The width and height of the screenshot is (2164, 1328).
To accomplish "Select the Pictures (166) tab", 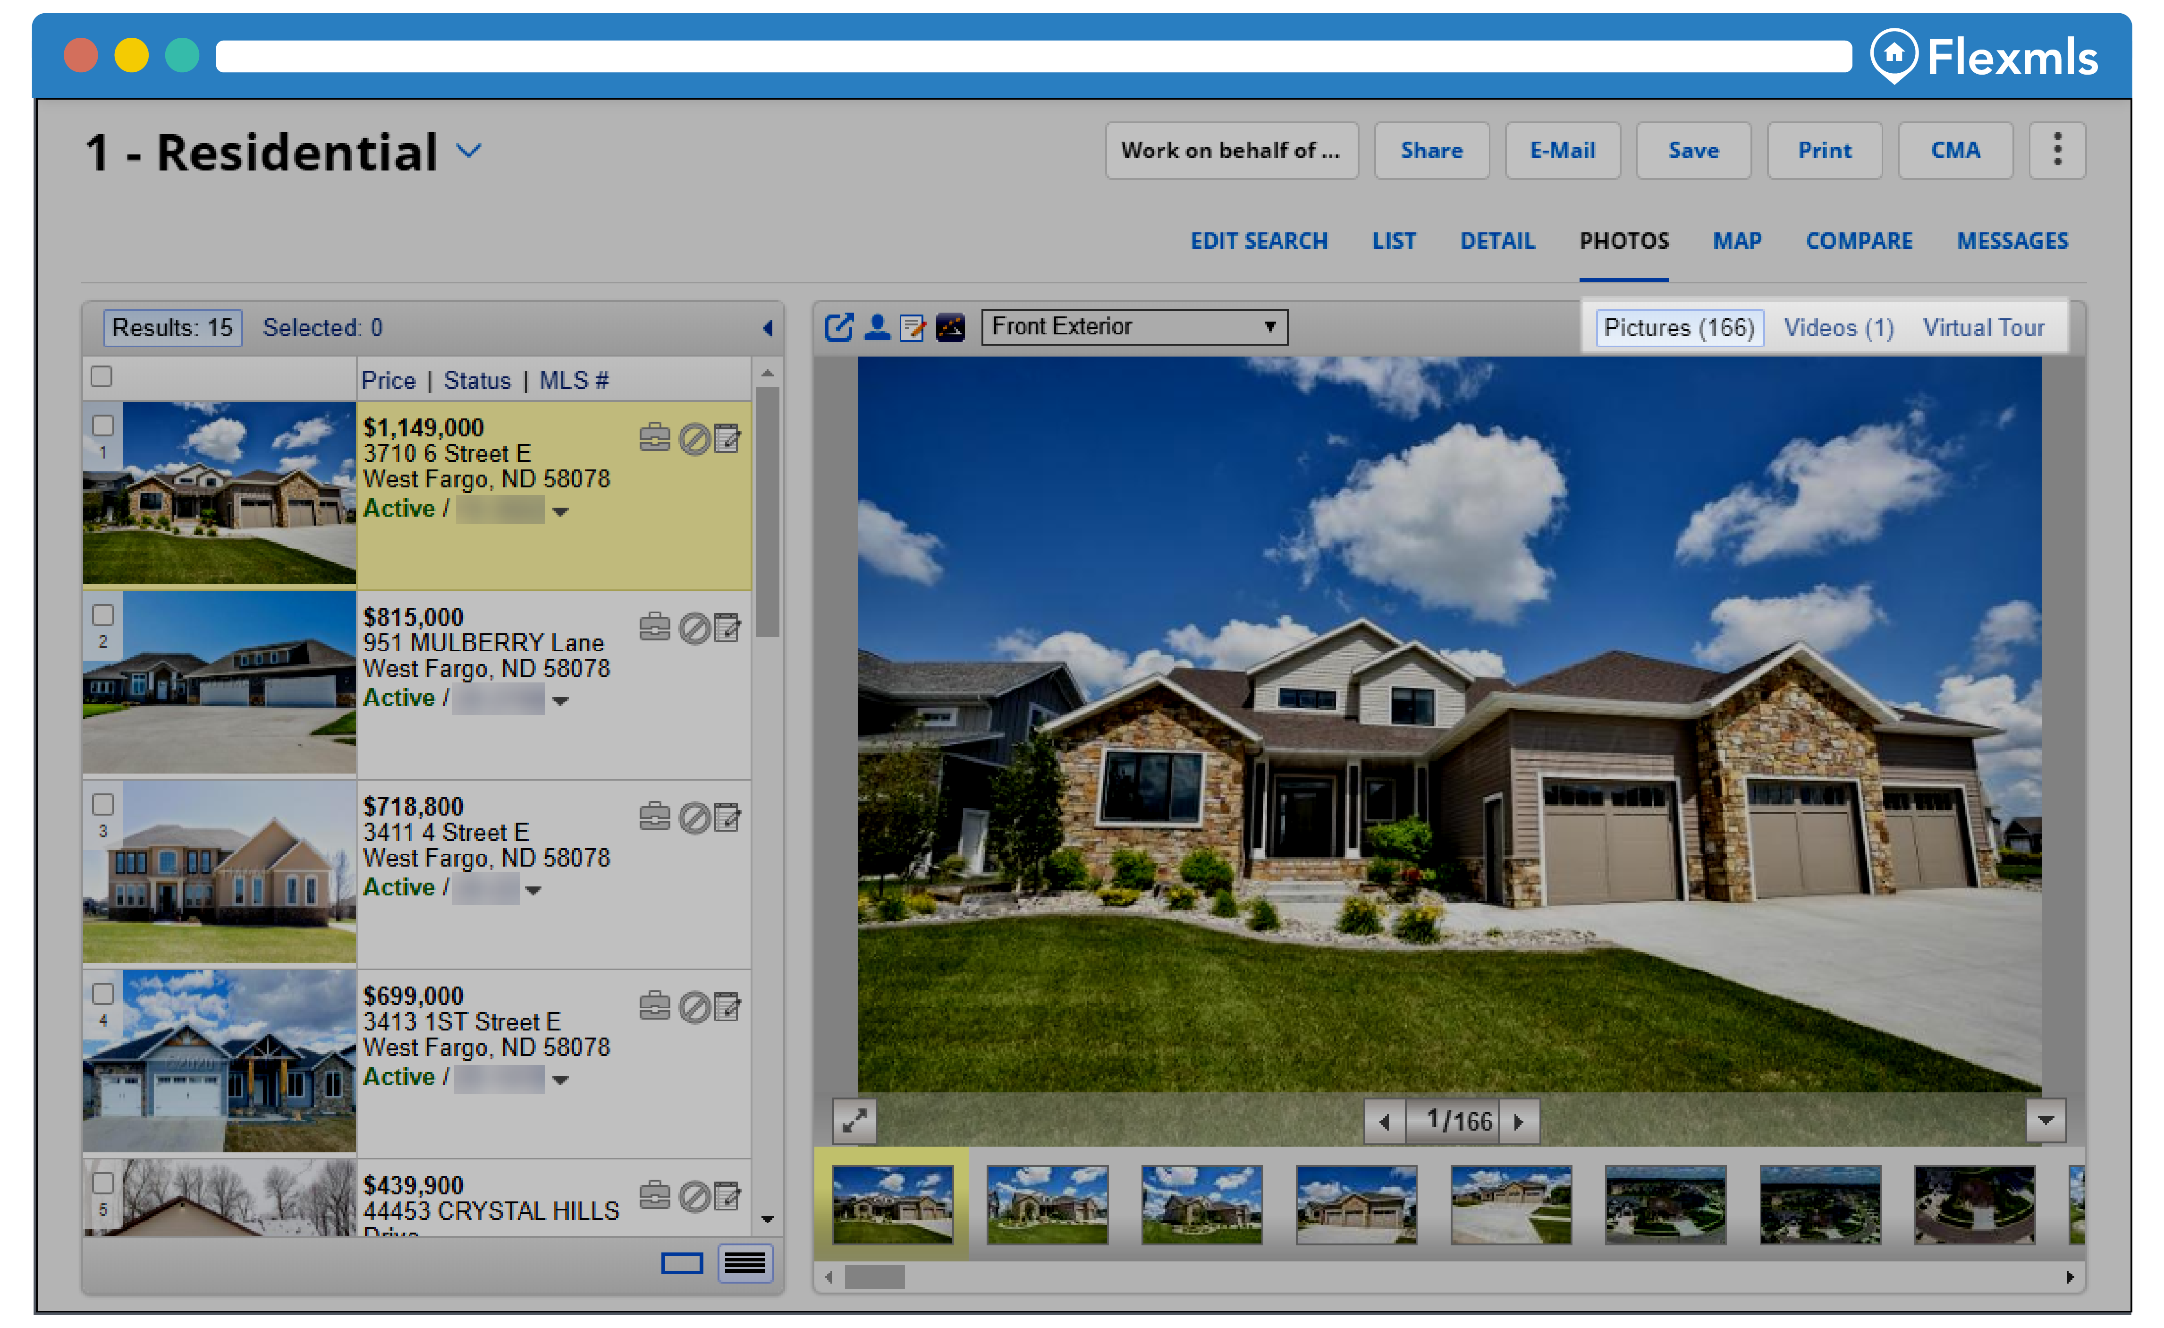I will click(x=1678, y=328).
